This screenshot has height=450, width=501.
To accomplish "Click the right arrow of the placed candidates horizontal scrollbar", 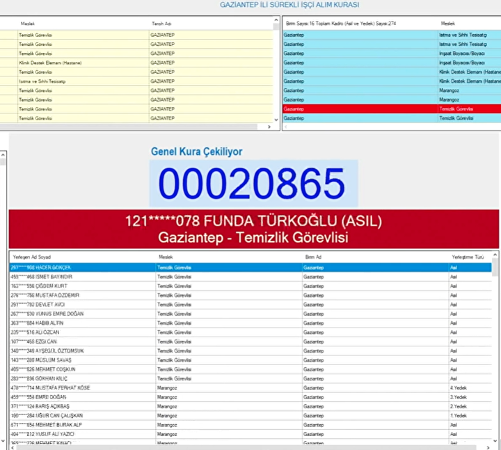I will pyautogui.click(x=488, y=447).
